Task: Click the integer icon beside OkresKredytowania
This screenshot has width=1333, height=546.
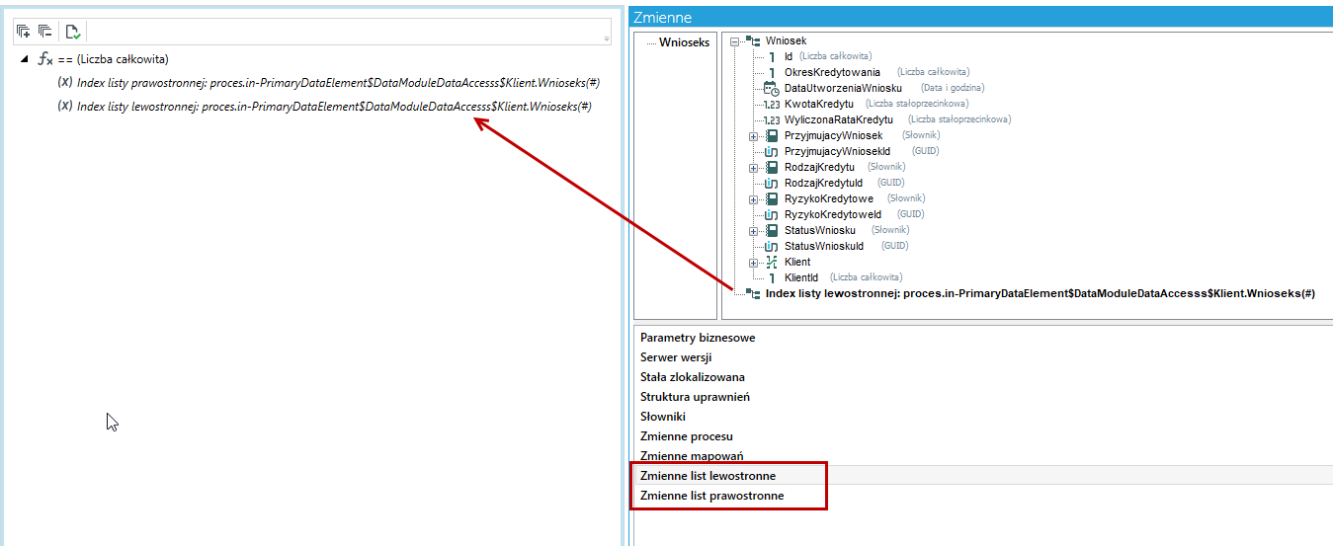Action: pyautogui.click(x=772, y=72)
